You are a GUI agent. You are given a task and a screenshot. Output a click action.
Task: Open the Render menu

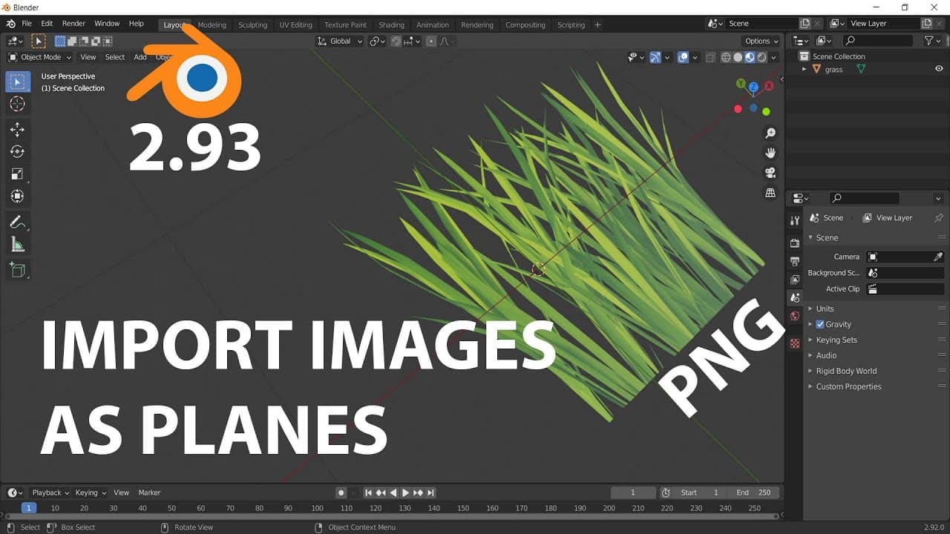[x=73, y=24]
